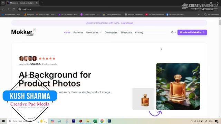Open Ads Manager bookmark

11,14
